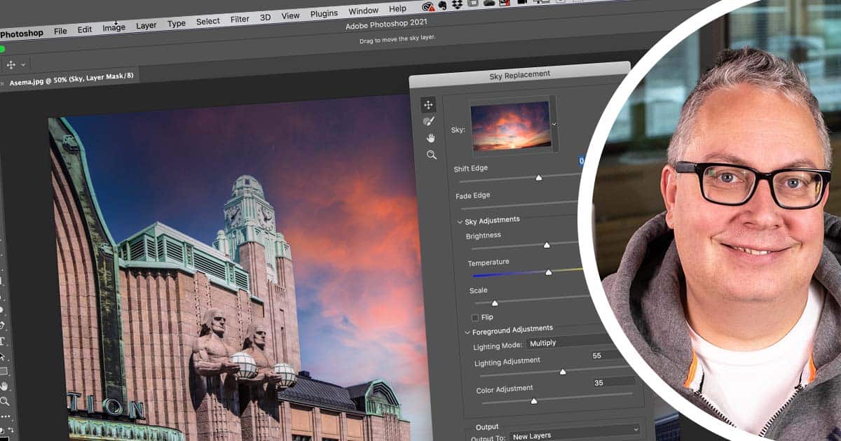Select the Rectangle shape tool
841x441 pixels.
point(3,371)
